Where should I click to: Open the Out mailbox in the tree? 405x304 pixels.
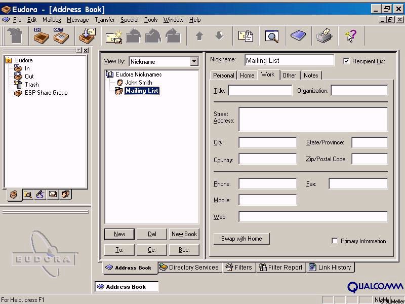[29, 77]
